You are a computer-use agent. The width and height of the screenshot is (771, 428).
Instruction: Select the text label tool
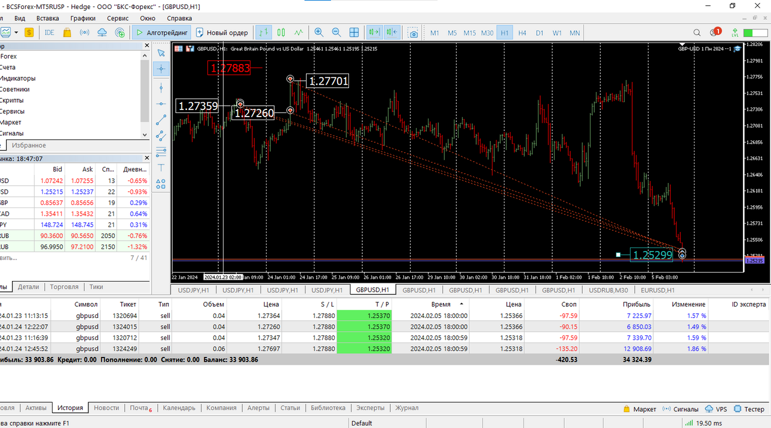pyautogui.click(x=161, y=168)
